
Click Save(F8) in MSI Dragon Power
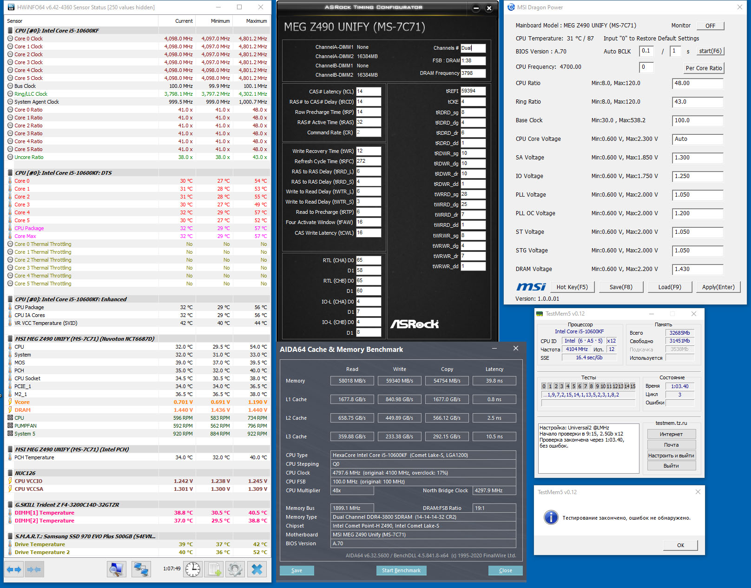(x=621, y=287)
